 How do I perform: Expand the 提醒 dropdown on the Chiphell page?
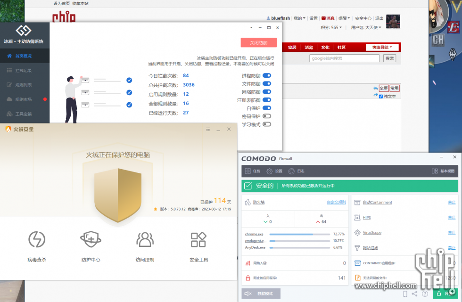[x=344, y=18]
